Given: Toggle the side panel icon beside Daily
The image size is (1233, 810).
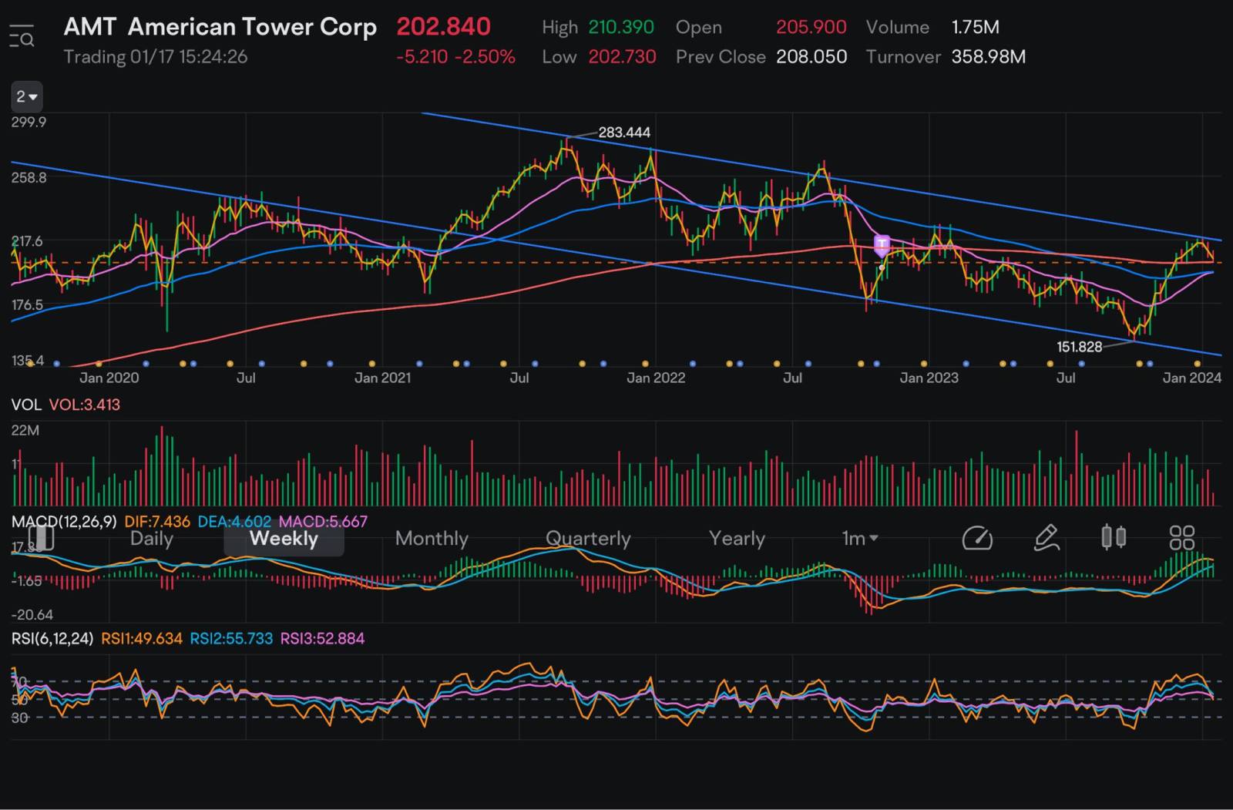Looking at the screenshot, I should coord(41,537).
